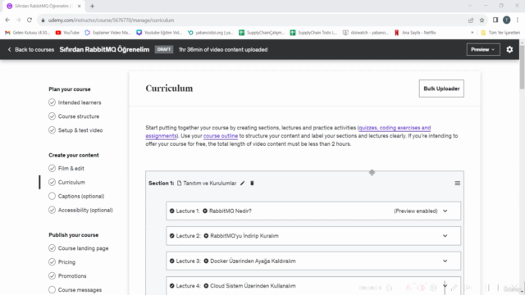
Task: Click the Captions (optional) empty circle
Action: (52, 196)
